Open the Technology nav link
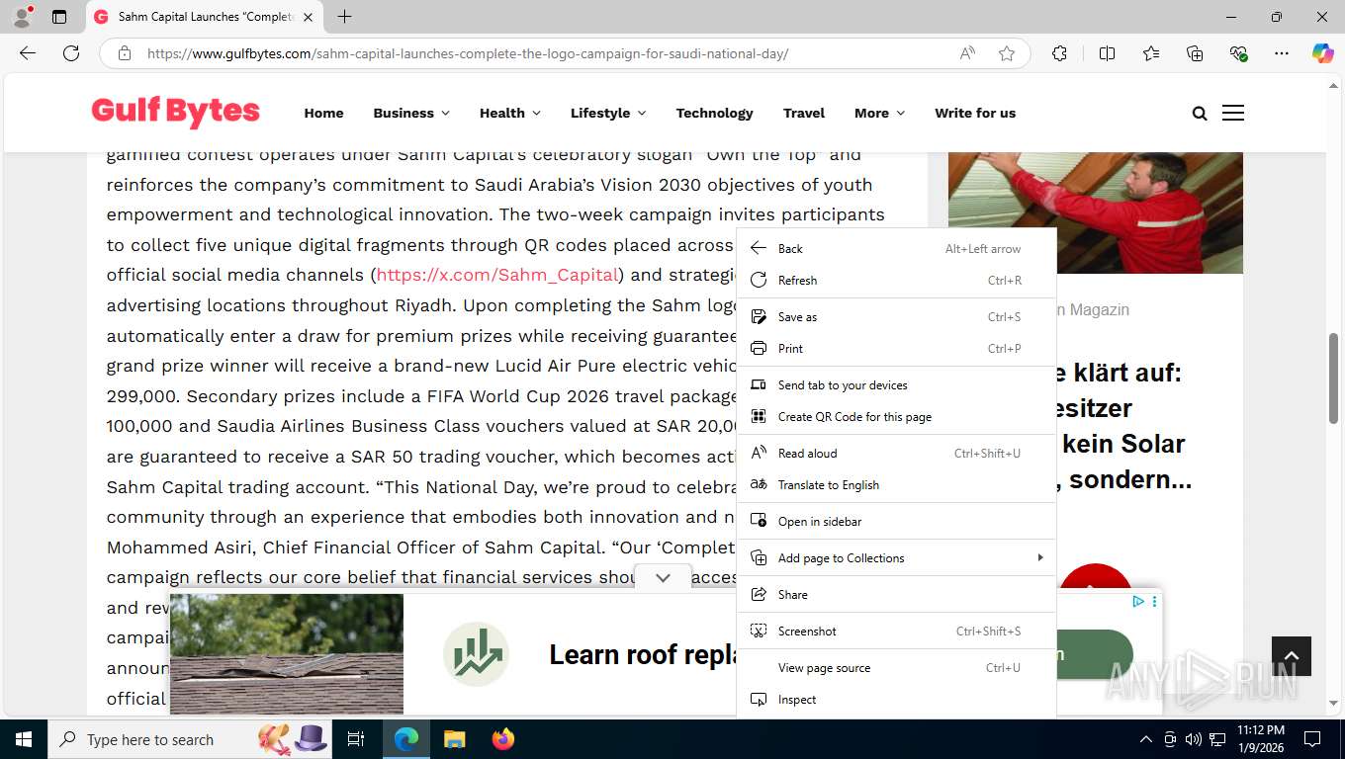This screenshot has width=1345, height=759. [x=714, y=113]
